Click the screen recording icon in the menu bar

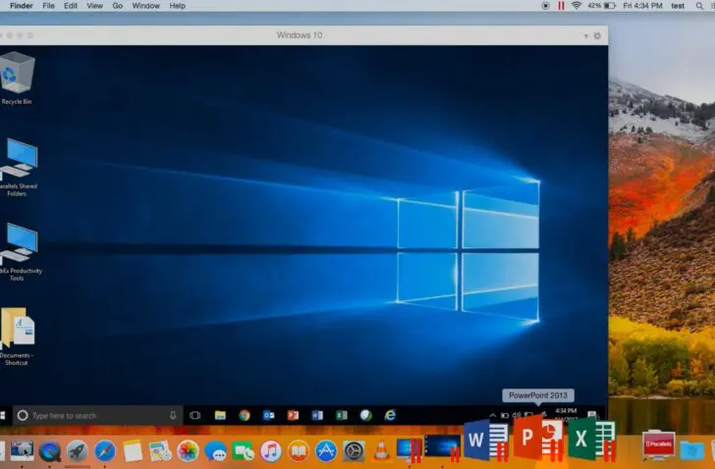pyautogui.click(x=545, y=6)
